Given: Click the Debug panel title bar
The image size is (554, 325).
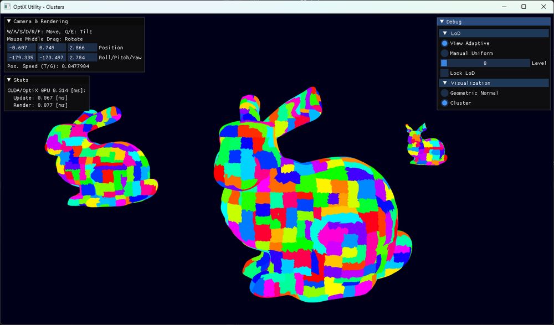Looking at the screenshot, I should pyautogui.click(x=494, y=22).
